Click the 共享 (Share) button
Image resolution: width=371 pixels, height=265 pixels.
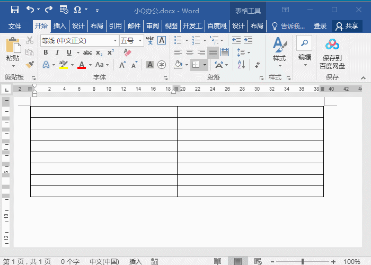[347, 26]
